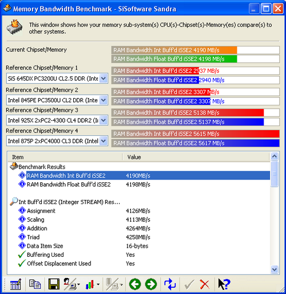
Task: Click the options table edit toolbar icon
Action: (15, 284)
